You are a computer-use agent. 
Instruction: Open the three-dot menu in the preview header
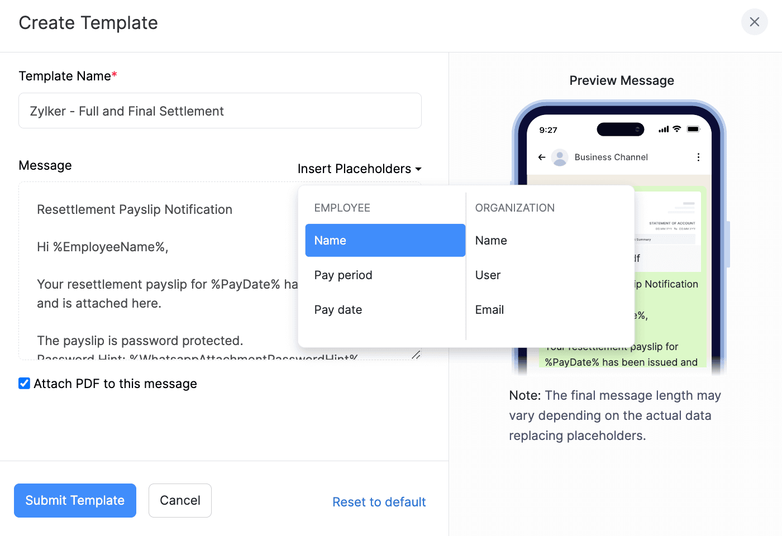click(698, 157)
